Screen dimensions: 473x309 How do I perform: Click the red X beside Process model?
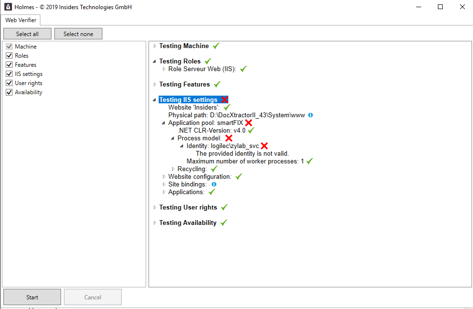tap(229, 138)
